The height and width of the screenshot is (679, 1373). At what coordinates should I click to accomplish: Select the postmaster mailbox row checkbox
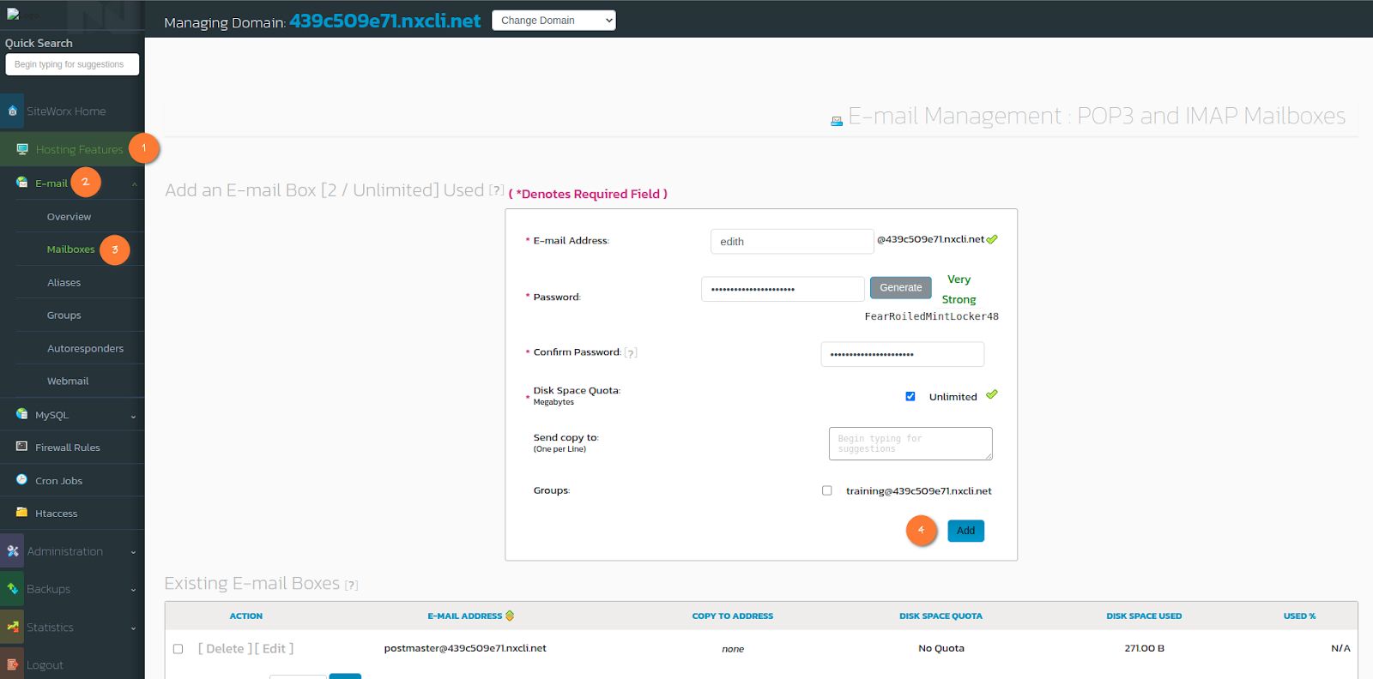[x=178, y=649]
